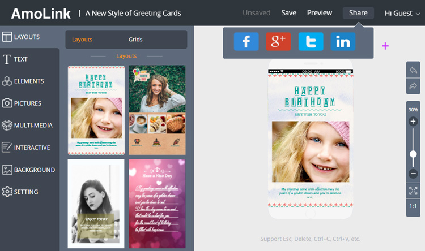Select the Best Wish To You text
Viewport: 425px width, 251px height.
point(311,115)
